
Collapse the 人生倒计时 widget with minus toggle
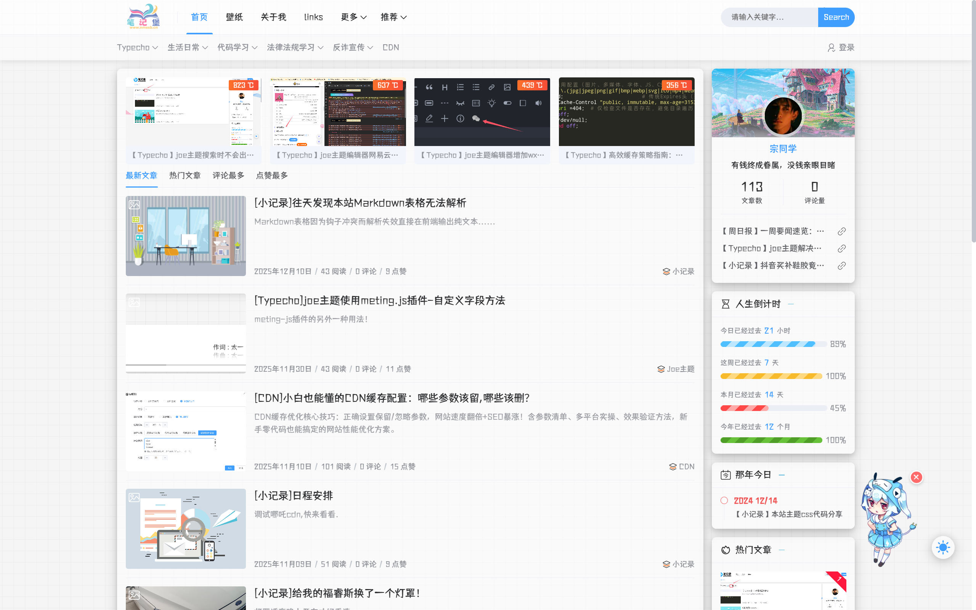791,304
